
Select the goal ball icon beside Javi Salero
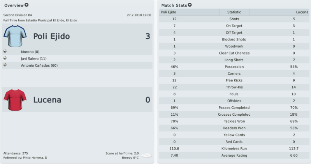5,58
